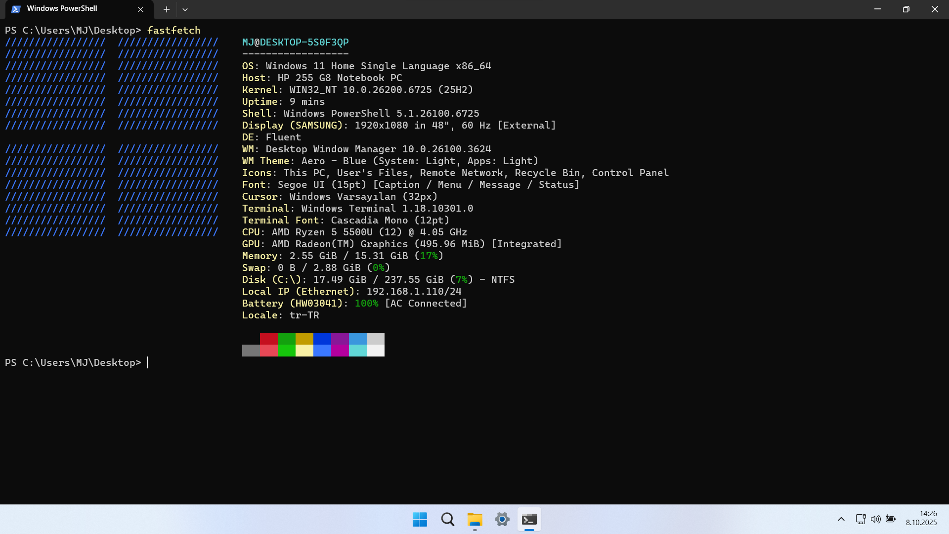Open the network status tray icon
Viewport: 949px width, 534px height.
coord(861,519)
